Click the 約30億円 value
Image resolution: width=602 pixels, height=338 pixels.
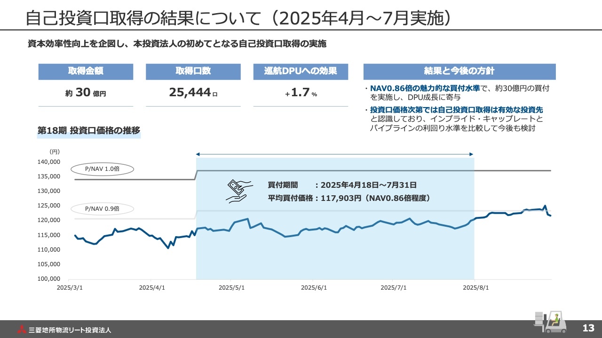(x=86, y=93)
